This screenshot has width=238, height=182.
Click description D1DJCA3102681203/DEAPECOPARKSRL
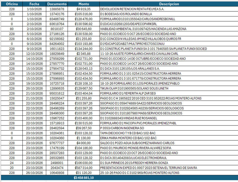(128, 24)
